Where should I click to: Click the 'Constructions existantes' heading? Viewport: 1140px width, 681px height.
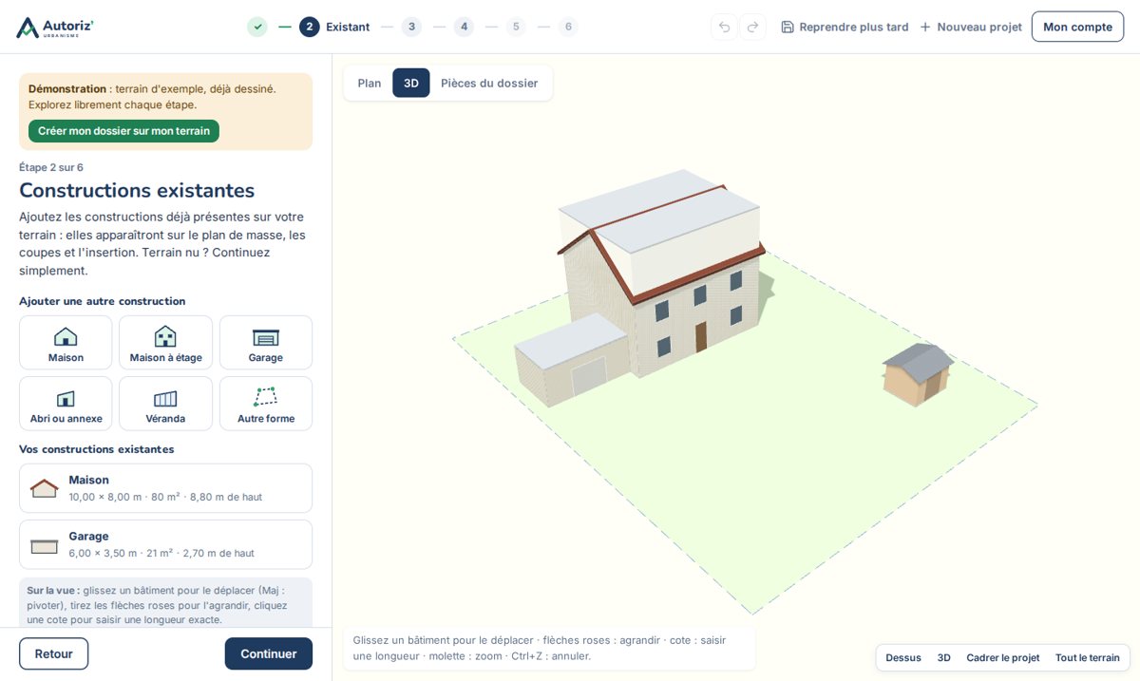coord(137,190)
